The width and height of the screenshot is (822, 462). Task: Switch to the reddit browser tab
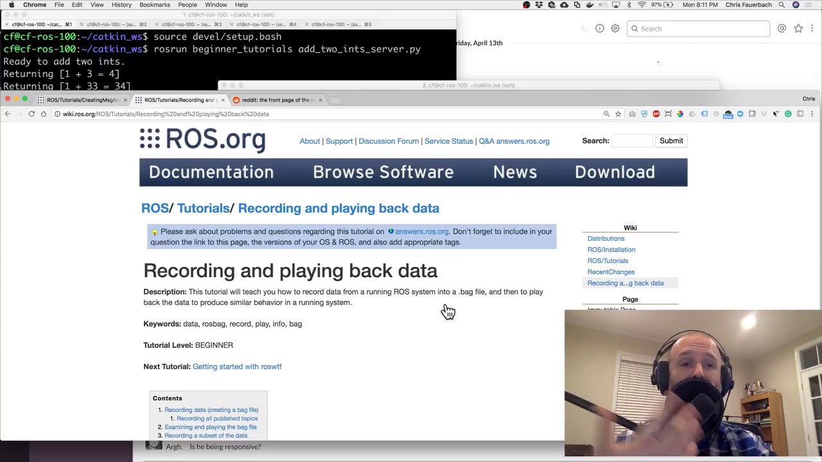tap(278, 100)
